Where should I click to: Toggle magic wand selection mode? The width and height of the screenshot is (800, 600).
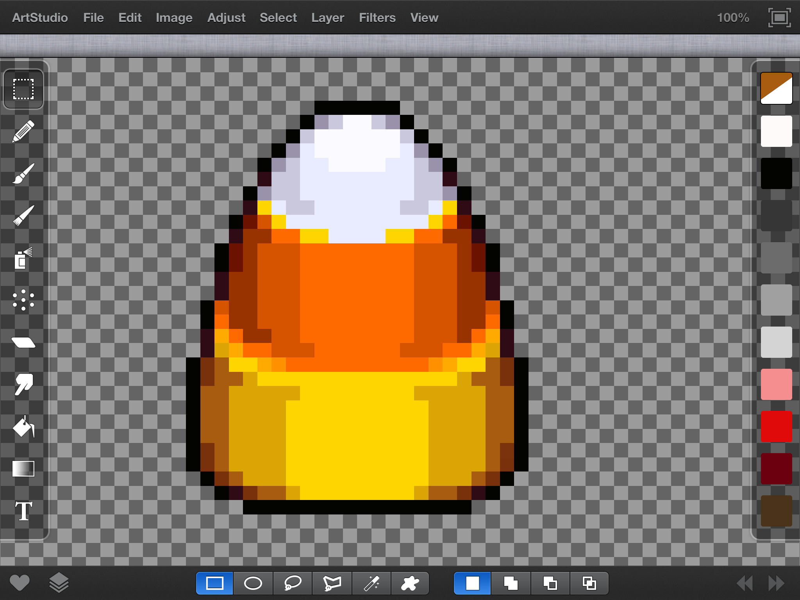(371, 584)
